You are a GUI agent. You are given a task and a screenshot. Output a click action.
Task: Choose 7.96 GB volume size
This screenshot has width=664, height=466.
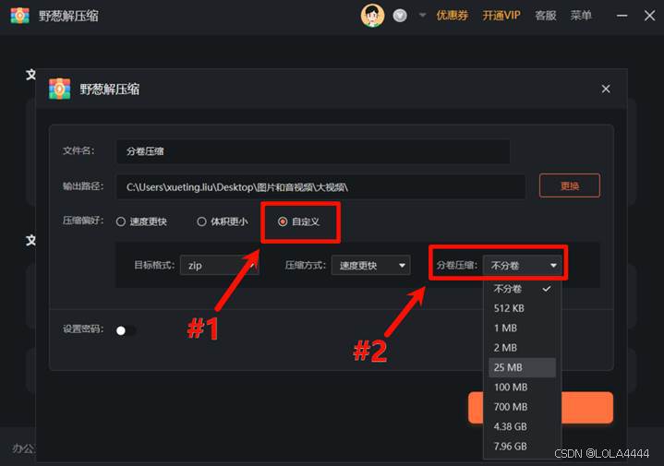click(522, 446)
